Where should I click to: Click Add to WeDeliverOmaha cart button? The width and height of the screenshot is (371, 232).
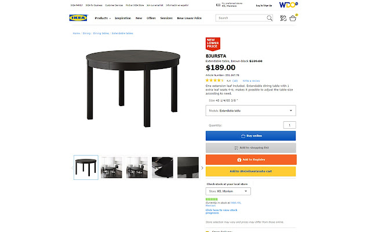coord(250,171)
